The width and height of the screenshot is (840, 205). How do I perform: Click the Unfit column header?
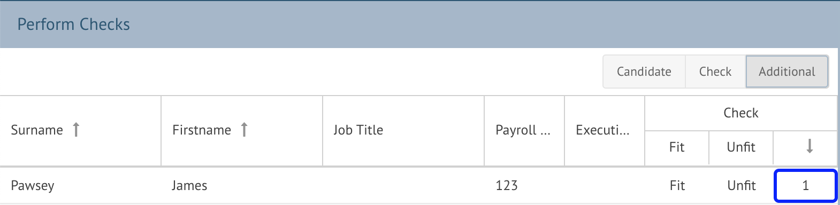pyautogui.click(x=741, y=148)
